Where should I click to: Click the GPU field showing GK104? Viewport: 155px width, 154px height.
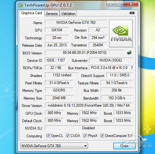click(57, 30)
